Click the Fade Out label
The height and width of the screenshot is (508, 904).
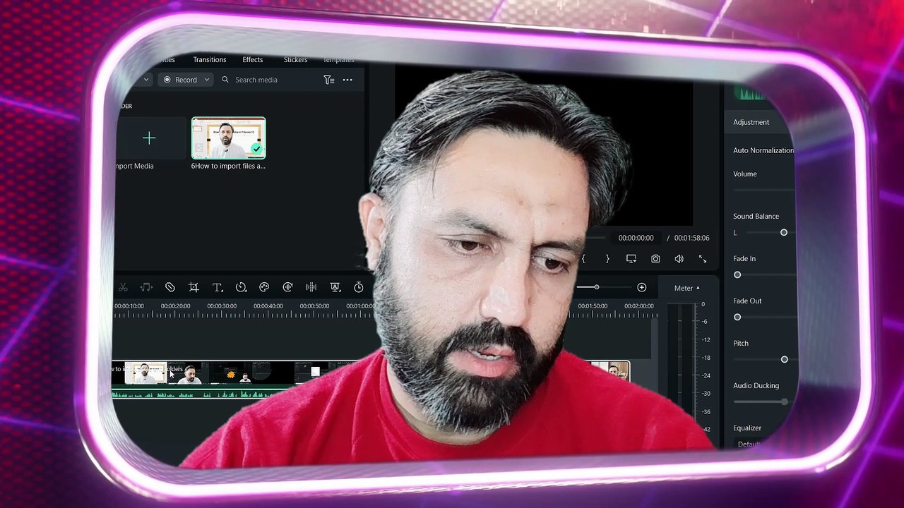(x=747, y=301)
